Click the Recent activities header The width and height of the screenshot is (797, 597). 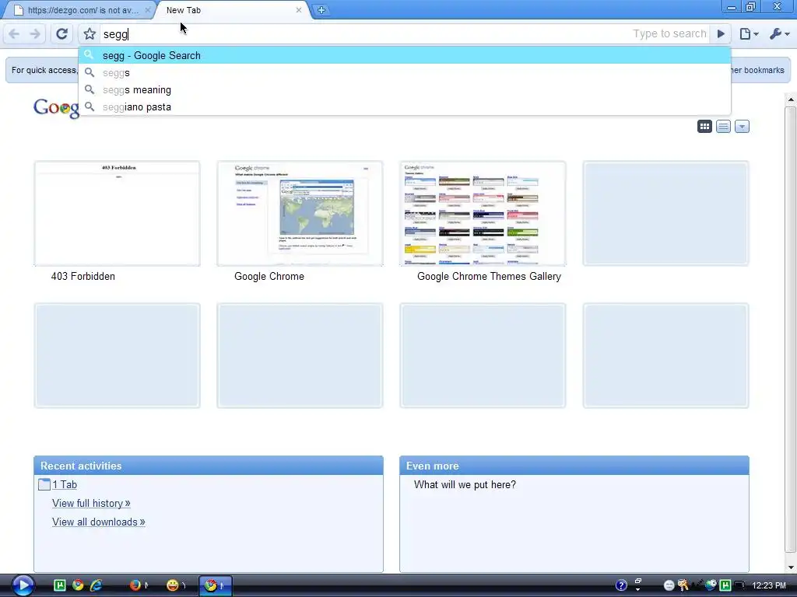click(209, 466)
